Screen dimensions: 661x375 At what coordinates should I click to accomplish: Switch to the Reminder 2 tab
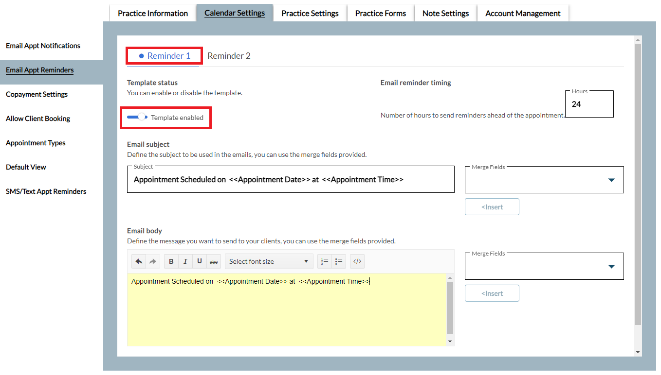pyautogui.click(x=229, y=56)
